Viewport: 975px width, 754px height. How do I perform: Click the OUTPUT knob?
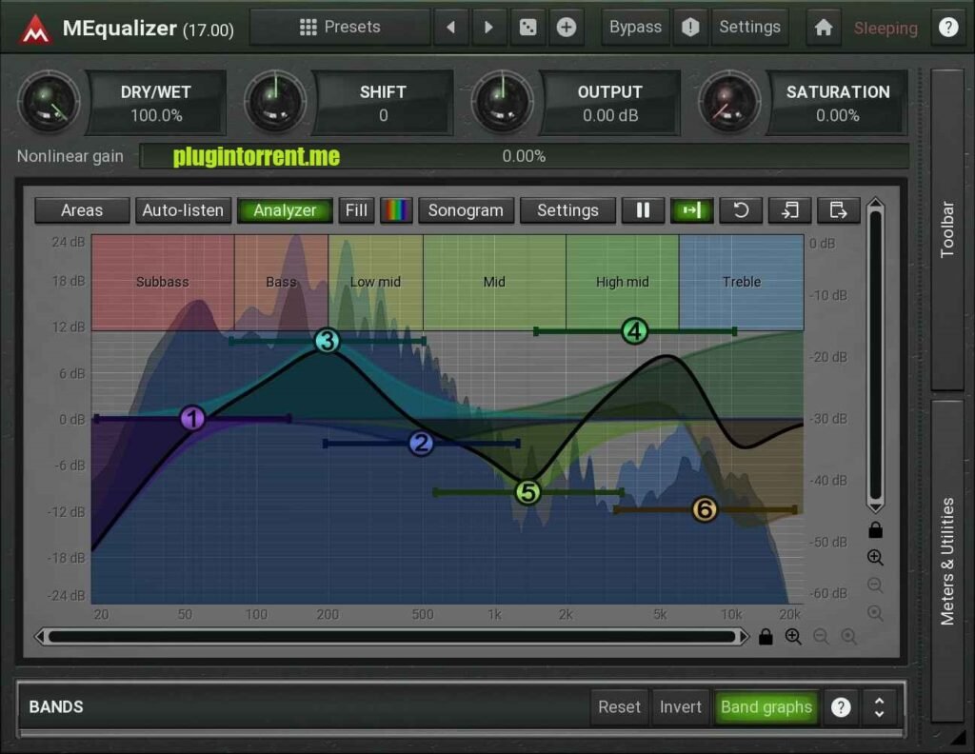[503, 103]
